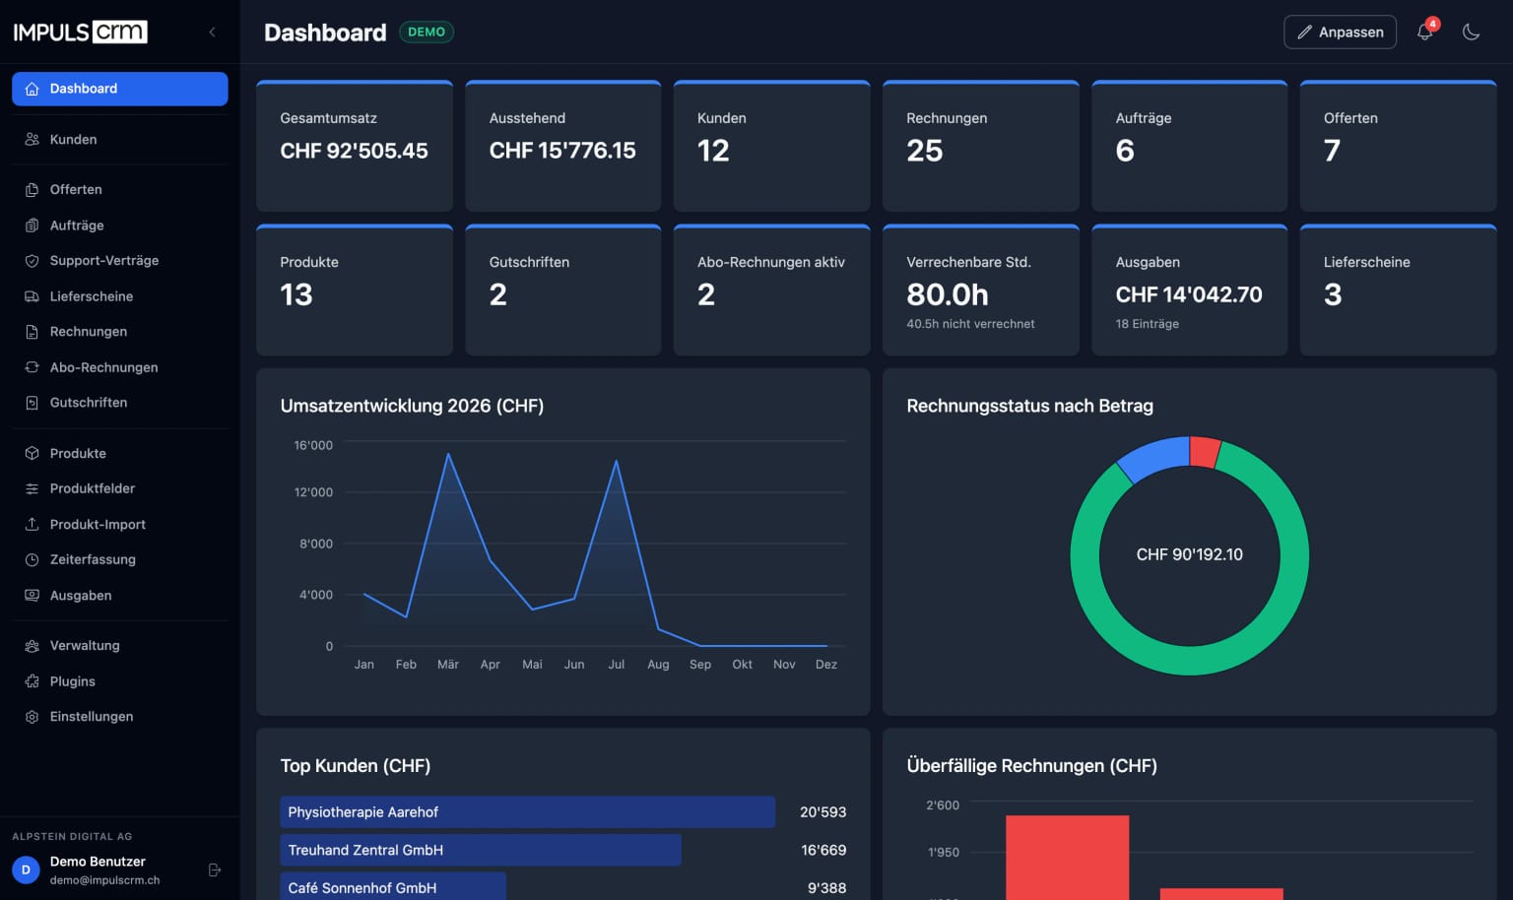Collapse the sidebar with the chevron

[212, 32]
